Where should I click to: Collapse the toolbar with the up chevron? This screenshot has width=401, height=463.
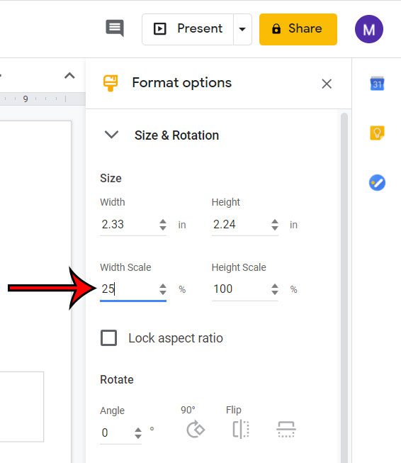coord(69,76)
